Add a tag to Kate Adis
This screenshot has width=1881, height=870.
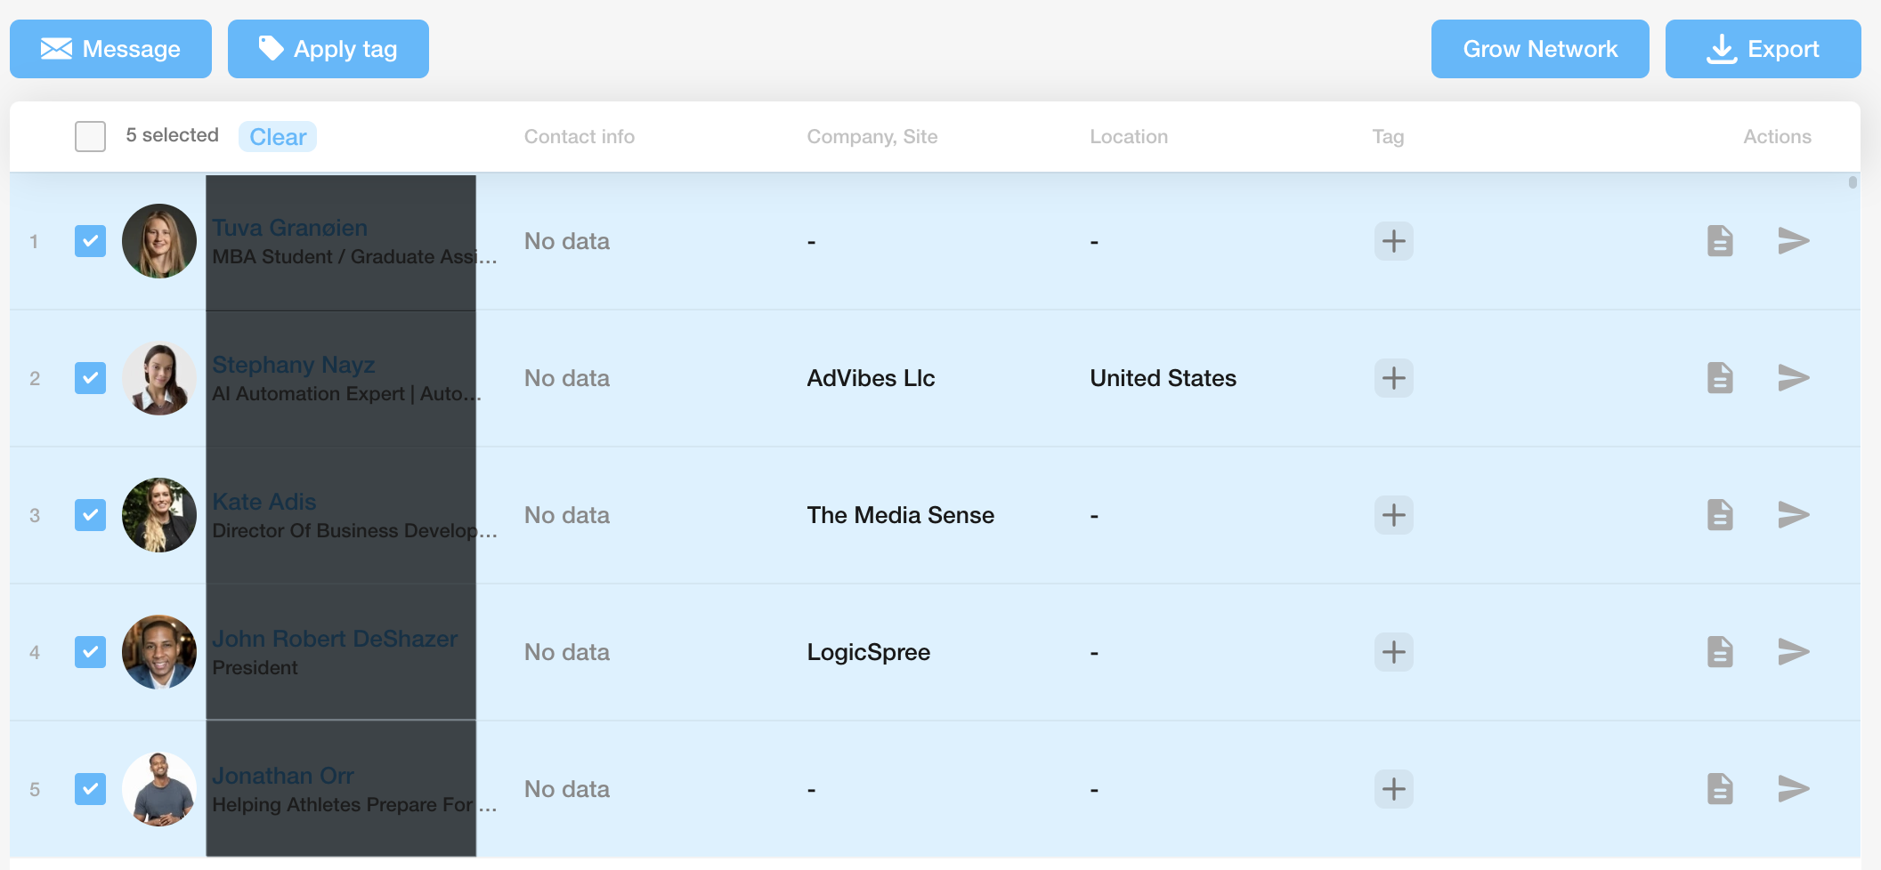(x=1394, y=515)
